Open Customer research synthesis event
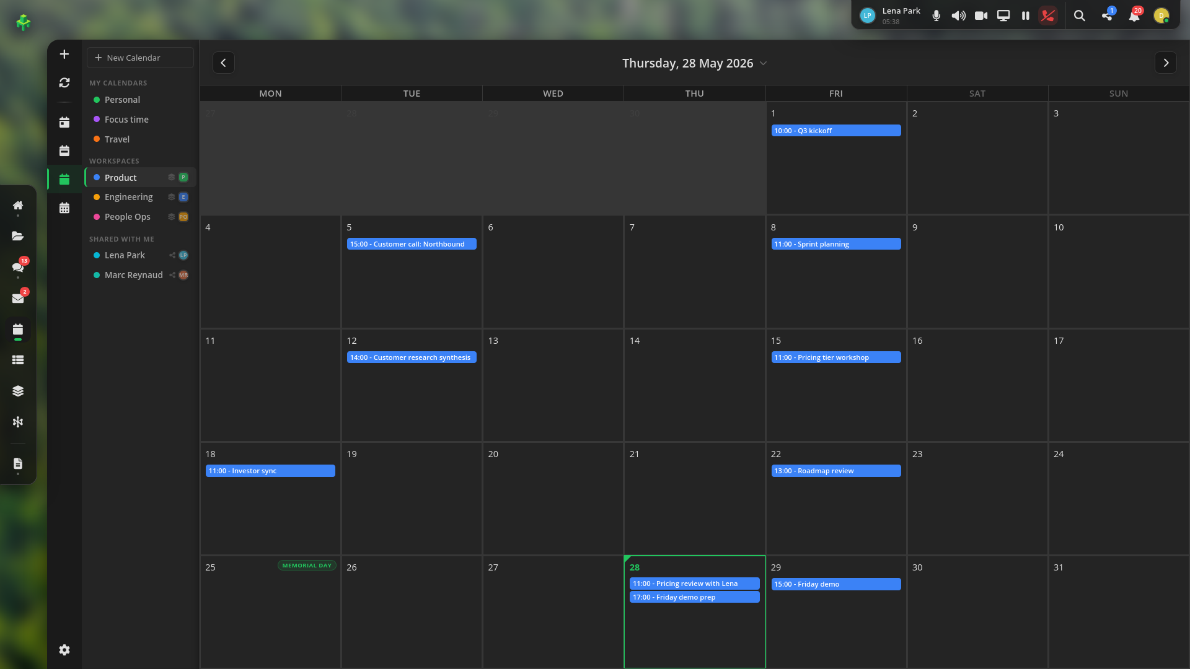The image size is (1190, 669). [x=412, y=357]
